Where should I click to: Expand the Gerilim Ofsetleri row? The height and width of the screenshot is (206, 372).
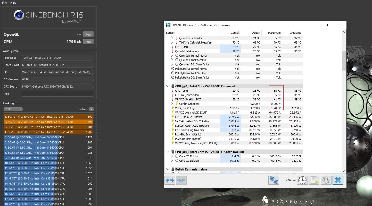tap(172, 104)
